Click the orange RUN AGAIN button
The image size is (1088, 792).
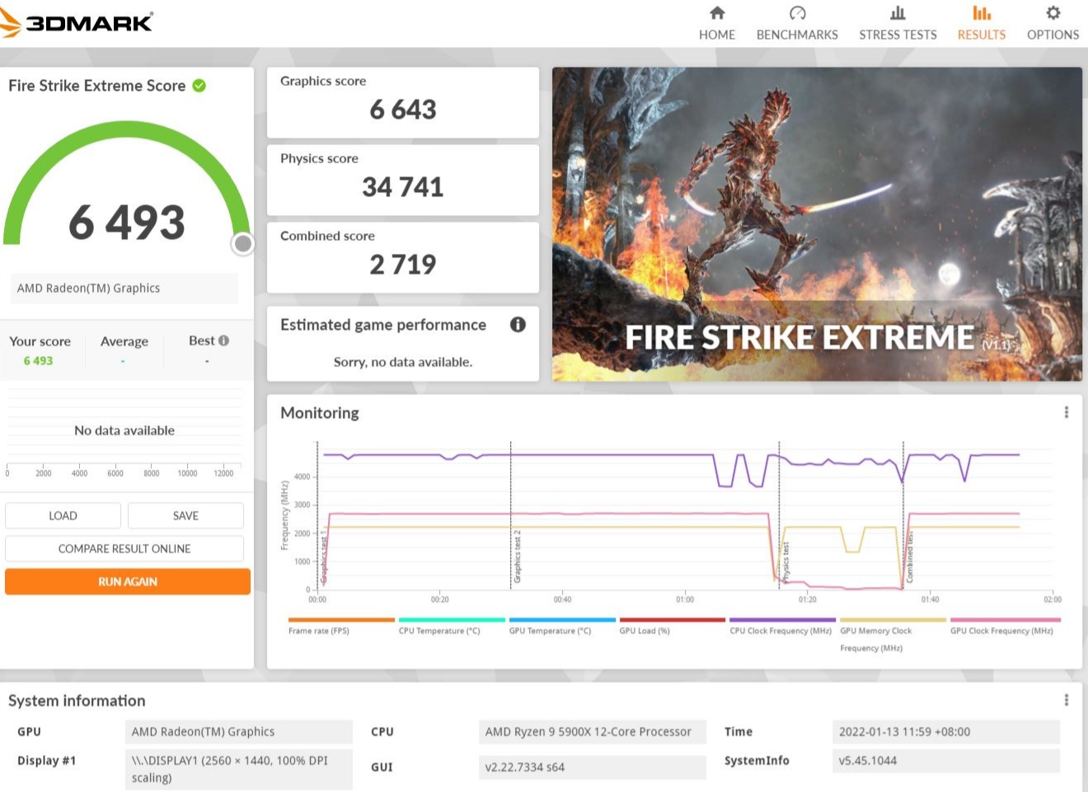coord(128,582)
